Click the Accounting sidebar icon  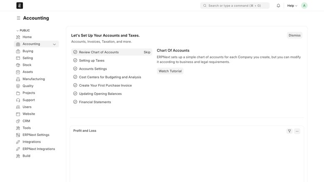click(x=18, y=44)
